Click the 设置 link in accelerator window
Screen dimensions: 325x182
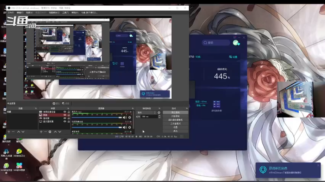click(233, 57)
